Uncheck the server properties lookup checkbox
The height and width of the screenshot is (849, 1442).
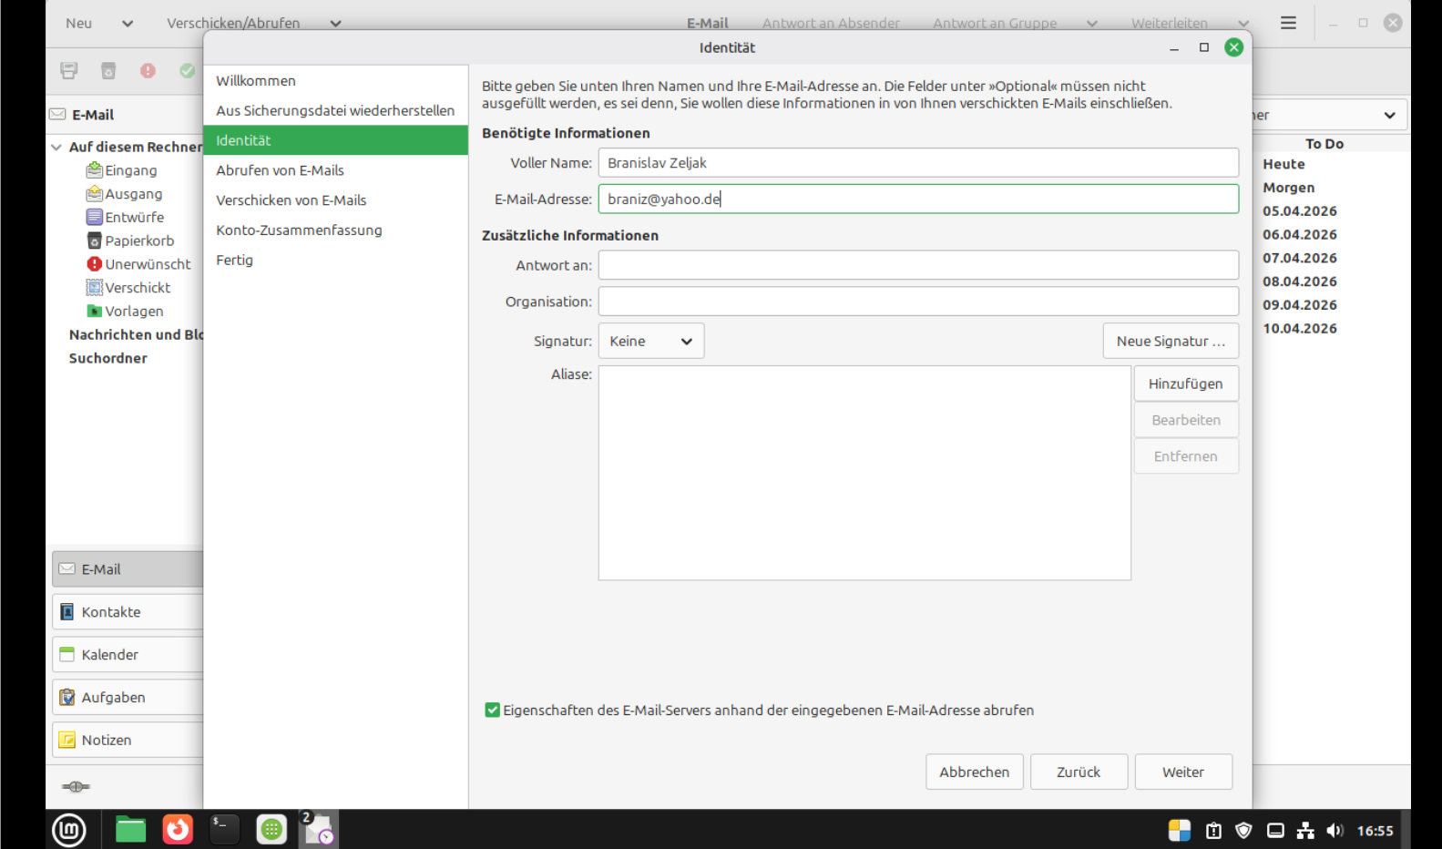click(493, 711)
